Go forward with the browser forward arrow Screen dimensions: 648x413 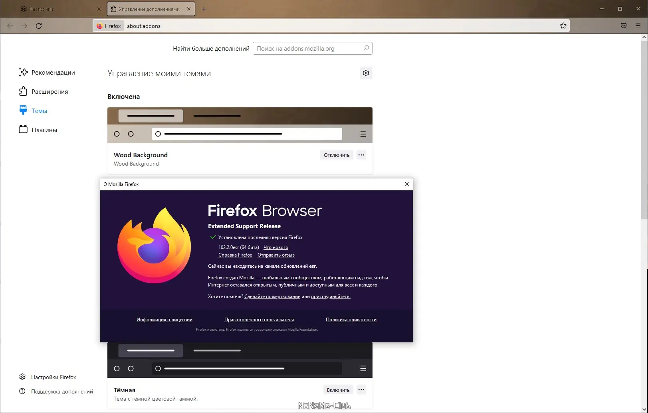[24, 26]
